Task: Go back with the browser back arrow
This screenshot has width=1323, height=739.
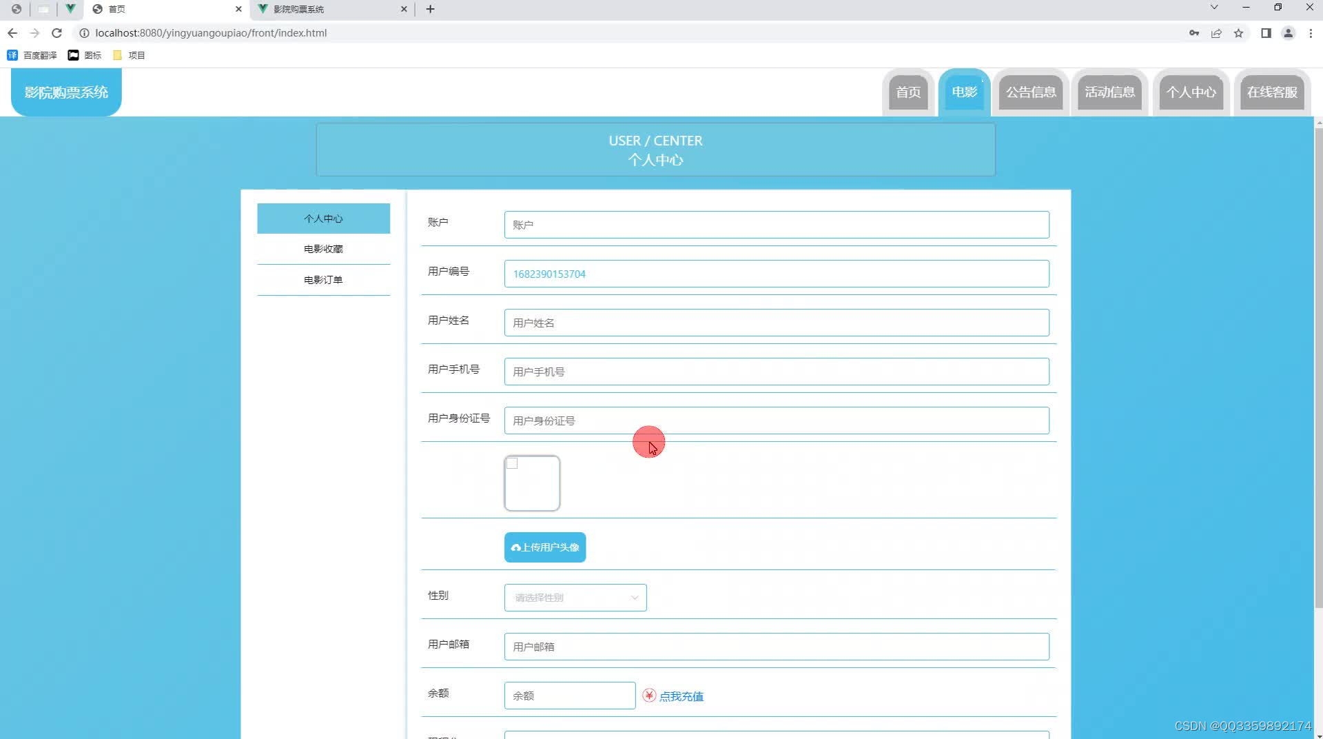Action: pos(12,33)
